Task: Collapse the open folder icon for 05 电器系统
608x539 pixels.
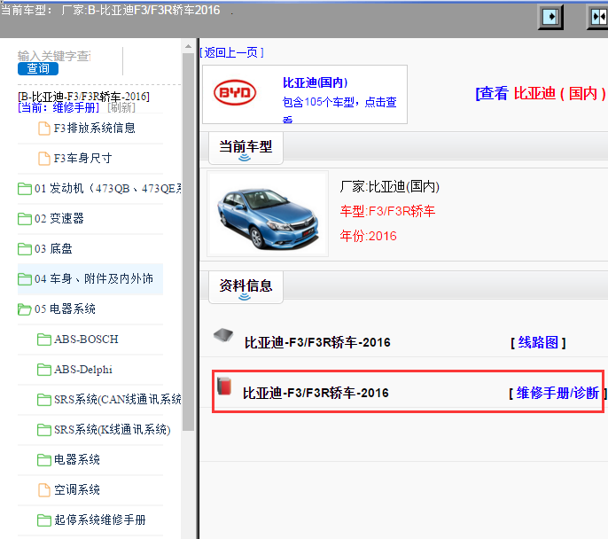Action: coord(25,309)
